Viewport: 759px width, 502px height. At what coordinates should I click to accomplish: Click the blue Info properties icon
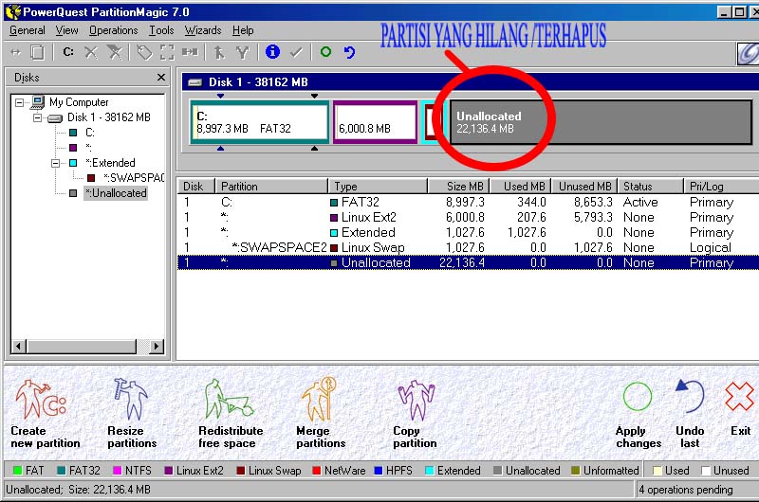tap(272, 52)
